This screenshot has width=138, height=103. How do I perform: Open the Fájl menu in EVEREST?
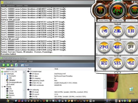[2, 61]
